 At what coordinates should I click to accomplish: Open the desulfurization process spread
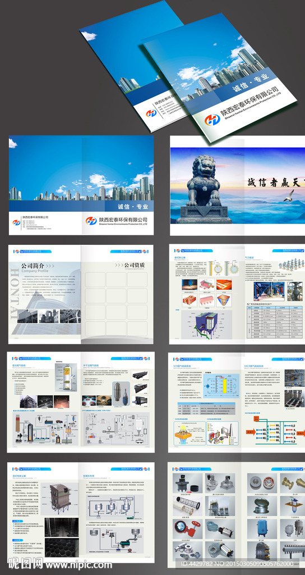pos(81,402)
